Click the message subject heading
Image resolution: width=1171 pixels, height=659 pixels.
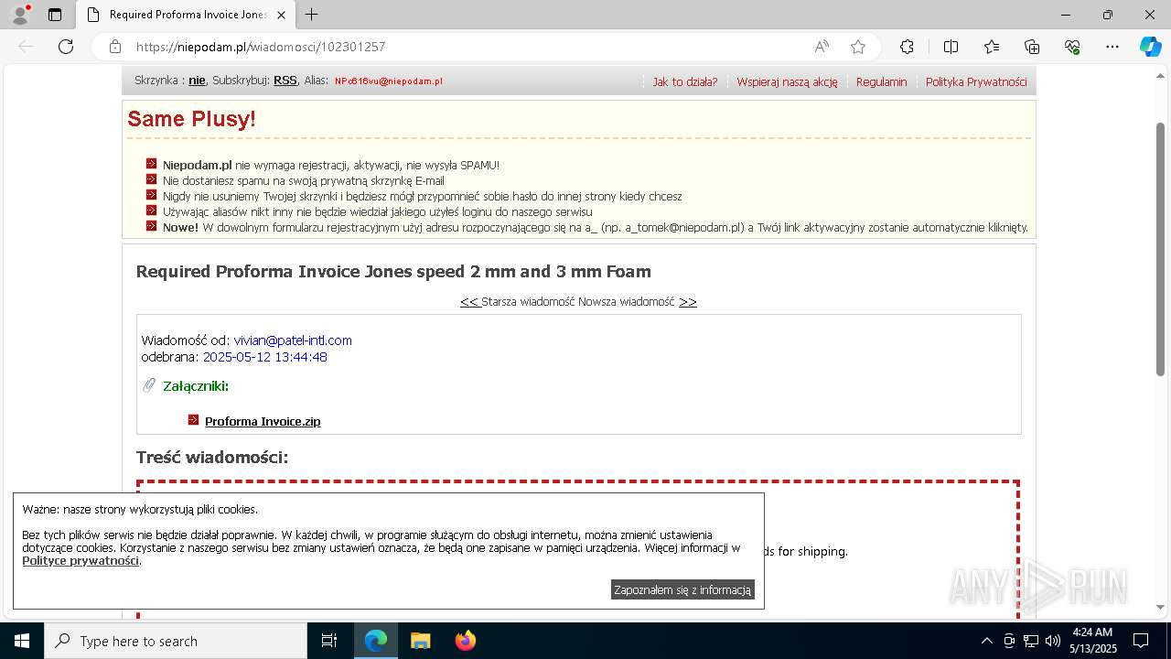393,272
